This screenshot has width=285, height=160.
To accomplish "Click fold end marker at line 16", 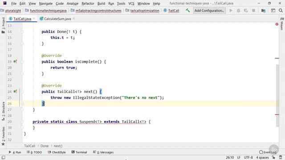I will [x=22, y=44].
